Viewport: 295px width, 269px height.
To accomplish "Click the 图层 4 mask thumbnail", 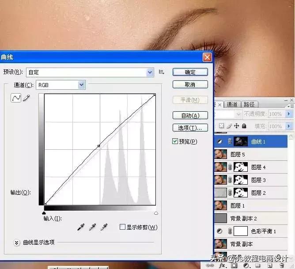I will click(x=241, y=167).
